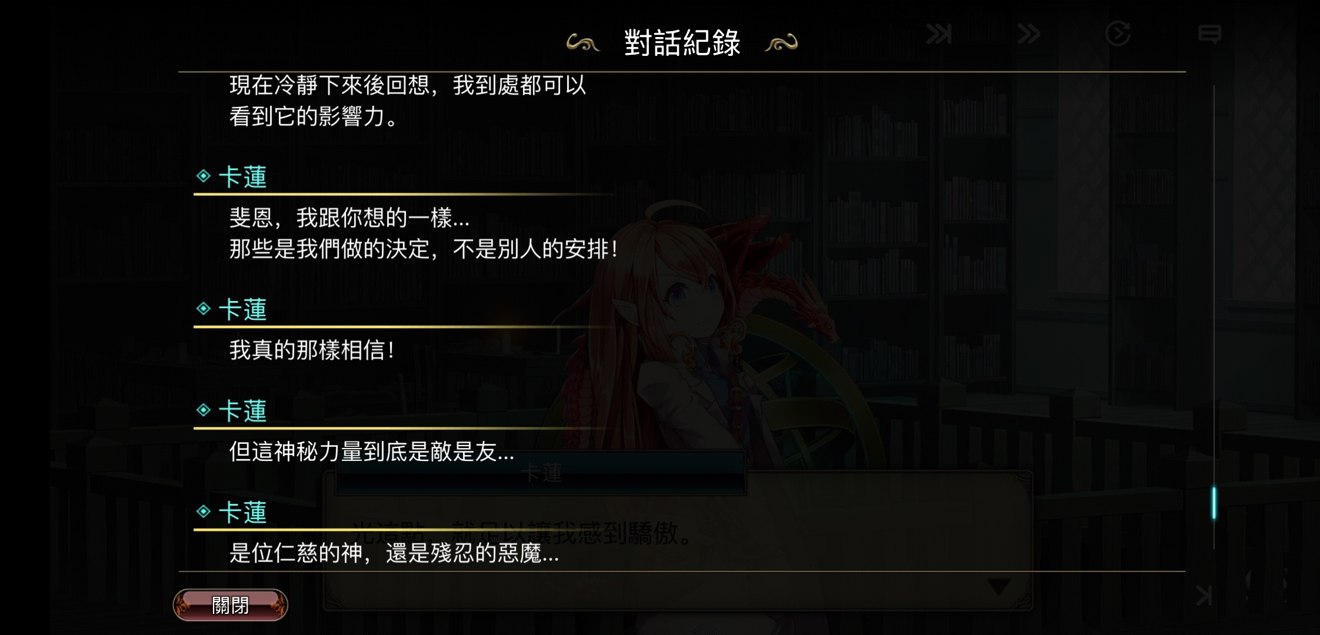Screen dimensions: 1320x635
Task: Click the 對話紀錄 title text
Action: [x=682, y=43]
